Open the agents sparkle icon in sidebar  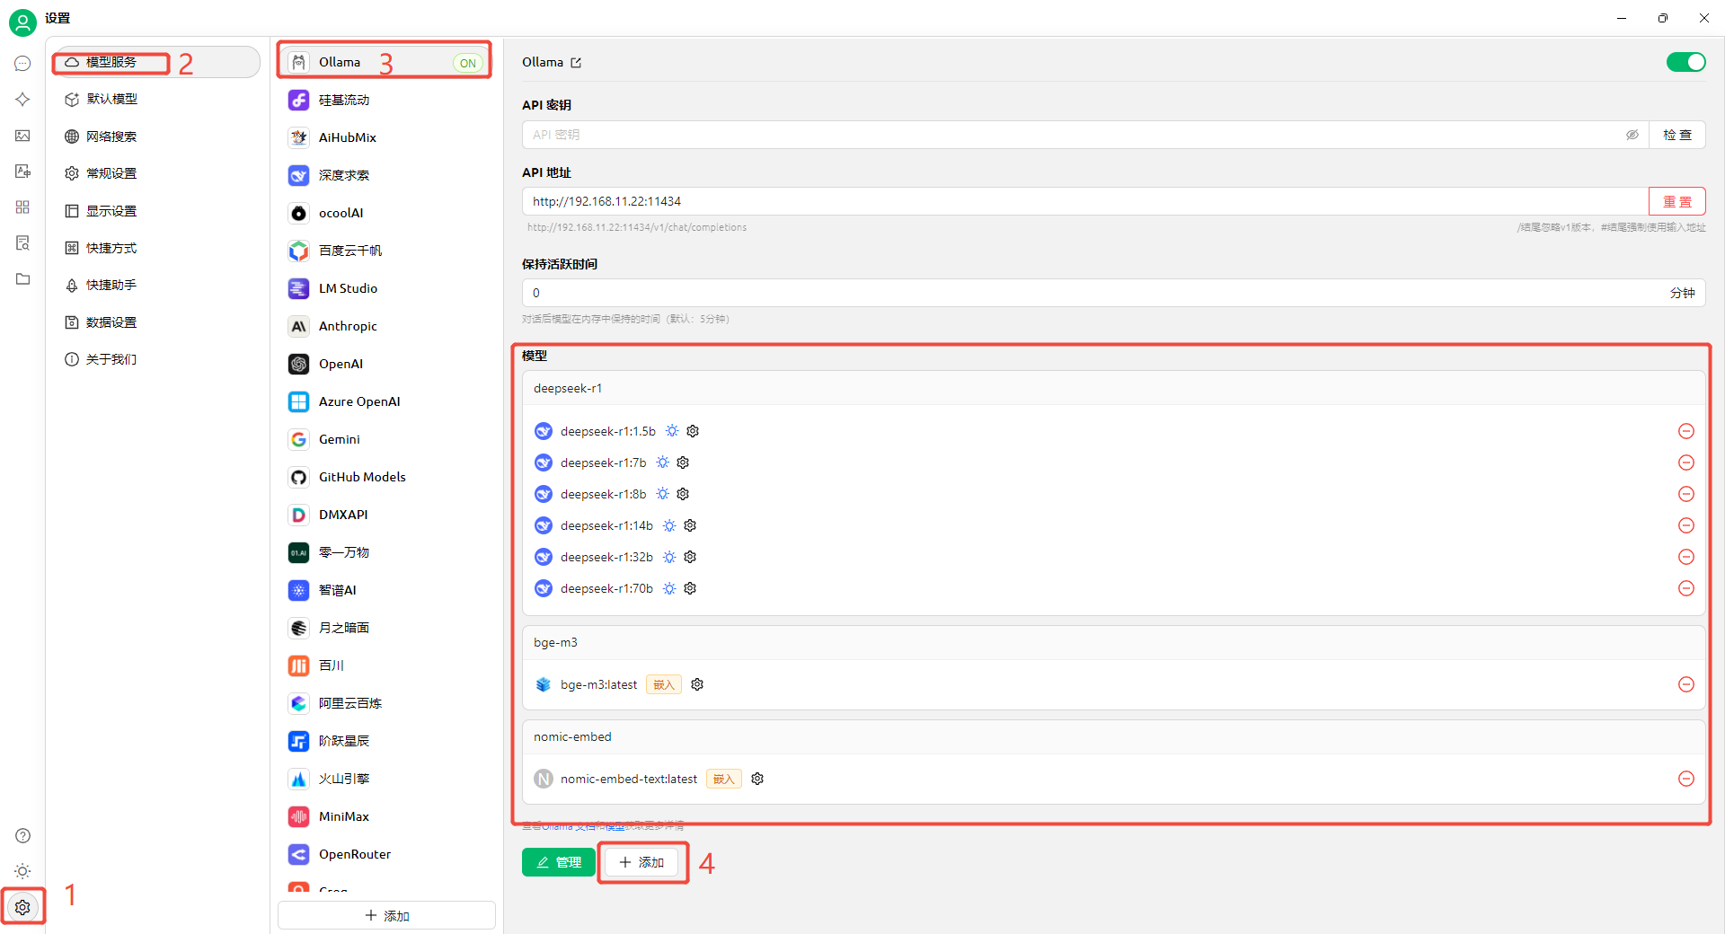tap(22, 100)
